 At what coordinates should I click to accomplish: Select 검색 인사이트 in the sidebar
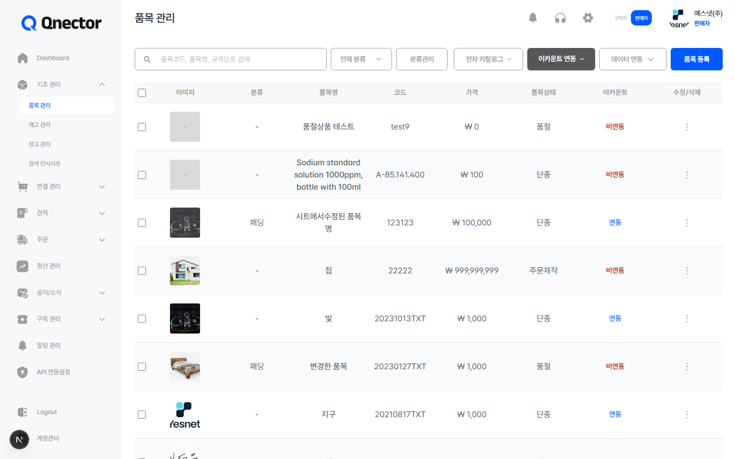tap(45, 164)
